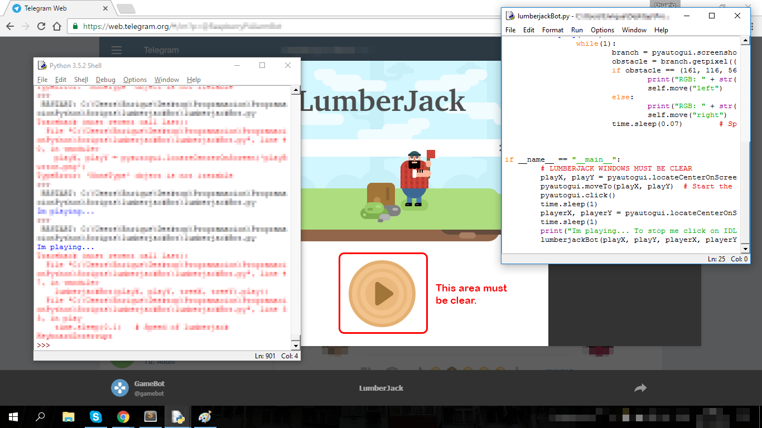Viewport: 762px width, 428px height.
Task: Click 'Ln: 25' in editor status bar
Action: click(x=717, y=259)
